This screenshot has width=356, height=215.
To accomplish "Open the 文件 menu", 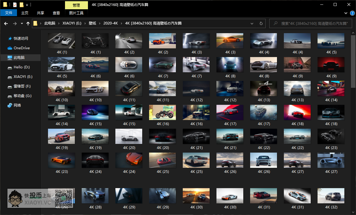I will tap(9, 13).
